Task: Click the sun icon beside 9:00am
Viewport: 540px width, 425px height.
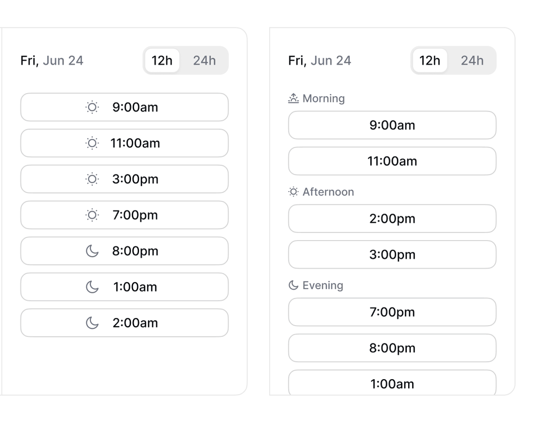Action: 92,107
